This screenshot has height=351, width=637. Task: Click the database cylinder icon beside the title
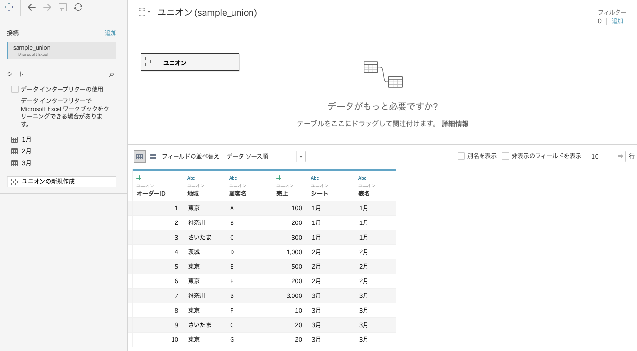(142, 12)
